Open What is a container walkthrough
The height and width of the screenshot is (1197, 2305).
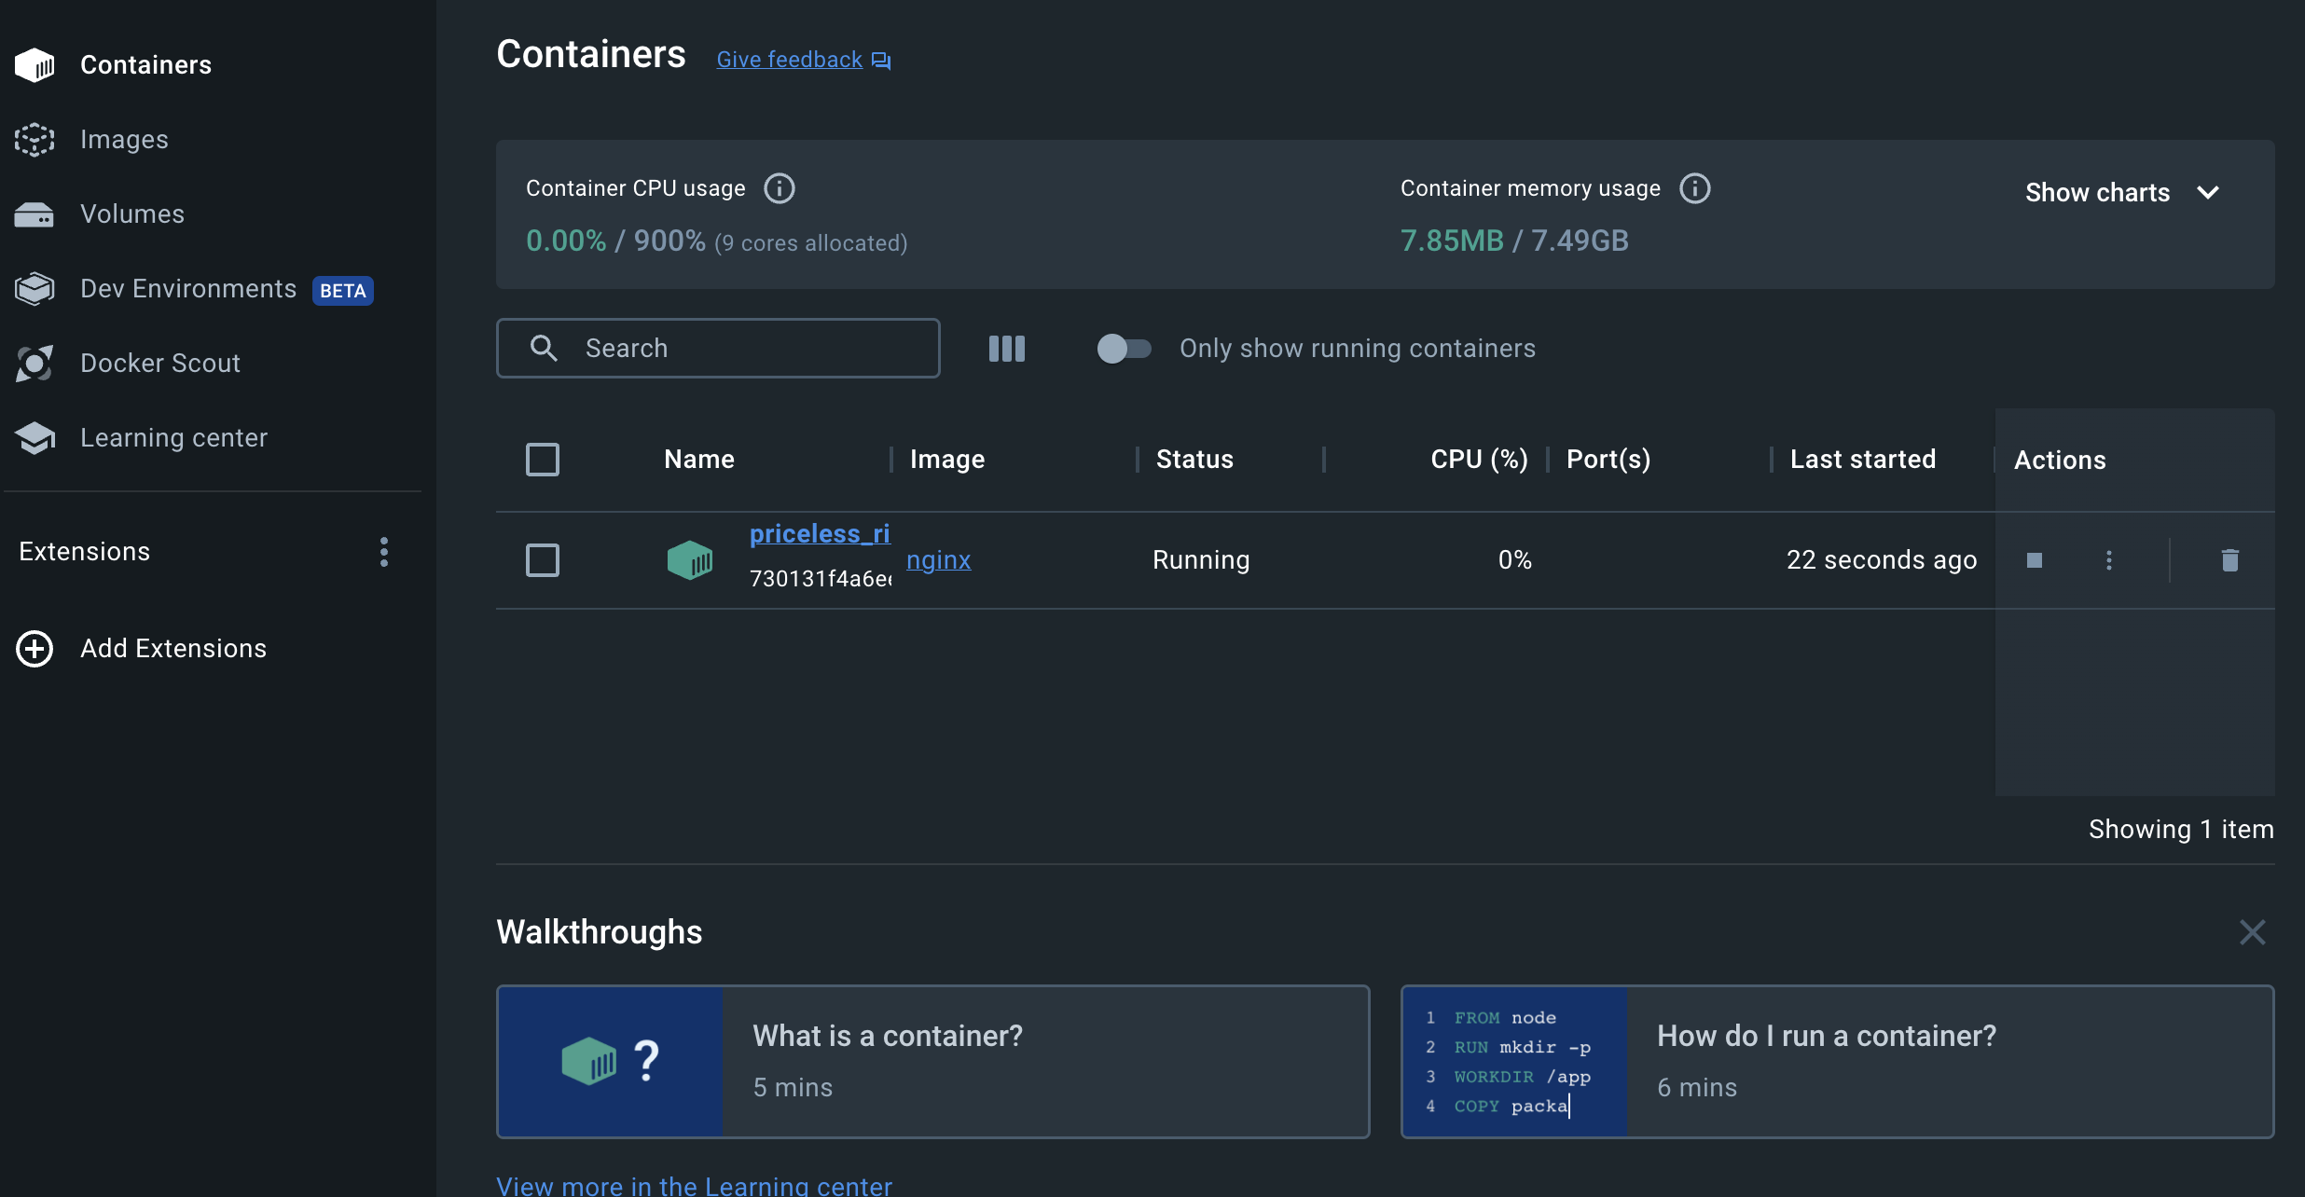(x=933, y=1062)
